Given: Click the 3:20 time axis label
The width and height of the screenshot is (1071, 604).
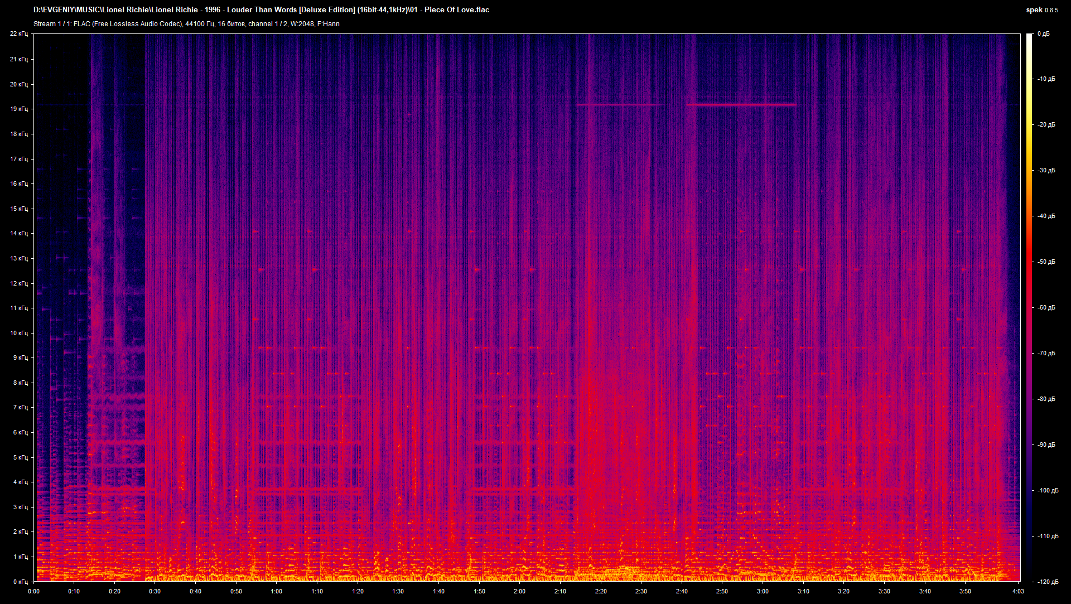Looking at the screenshot, I should click(x=843, y=591).
